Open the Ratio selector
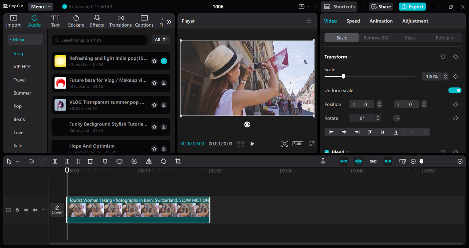 pos(298,144)
